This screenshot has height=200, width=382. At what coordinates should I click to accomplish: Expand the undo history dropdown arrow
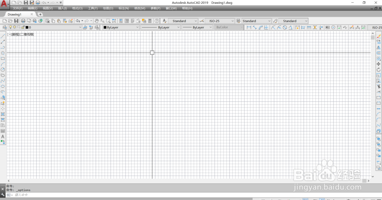tap(82, 21)
